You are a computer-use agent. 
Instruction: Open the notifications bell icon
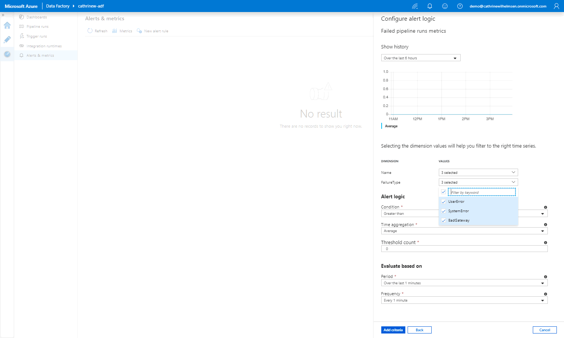(430, 6)
